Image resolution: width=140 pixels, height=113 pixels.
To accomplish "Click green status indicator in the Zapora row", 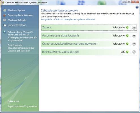I will coord(127,28).
